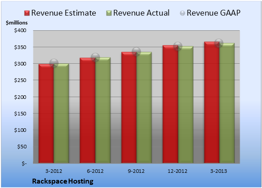262x188 pixels.
Task: Click the Rackspace Hosting chart title
Action: [63, 181]
